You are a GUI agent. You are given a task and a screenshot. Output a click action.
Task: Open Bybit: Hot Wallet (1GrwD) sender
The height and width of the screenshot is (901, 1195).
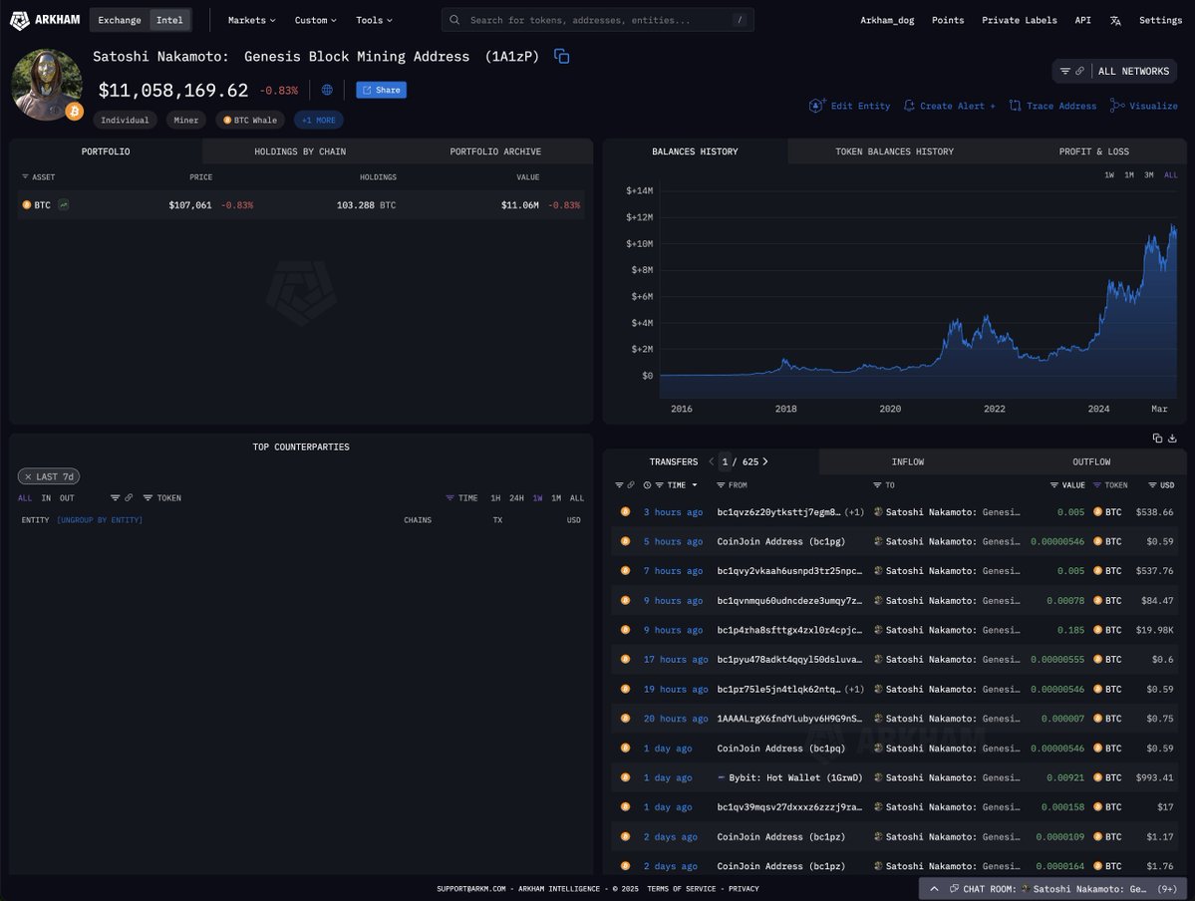795,777
